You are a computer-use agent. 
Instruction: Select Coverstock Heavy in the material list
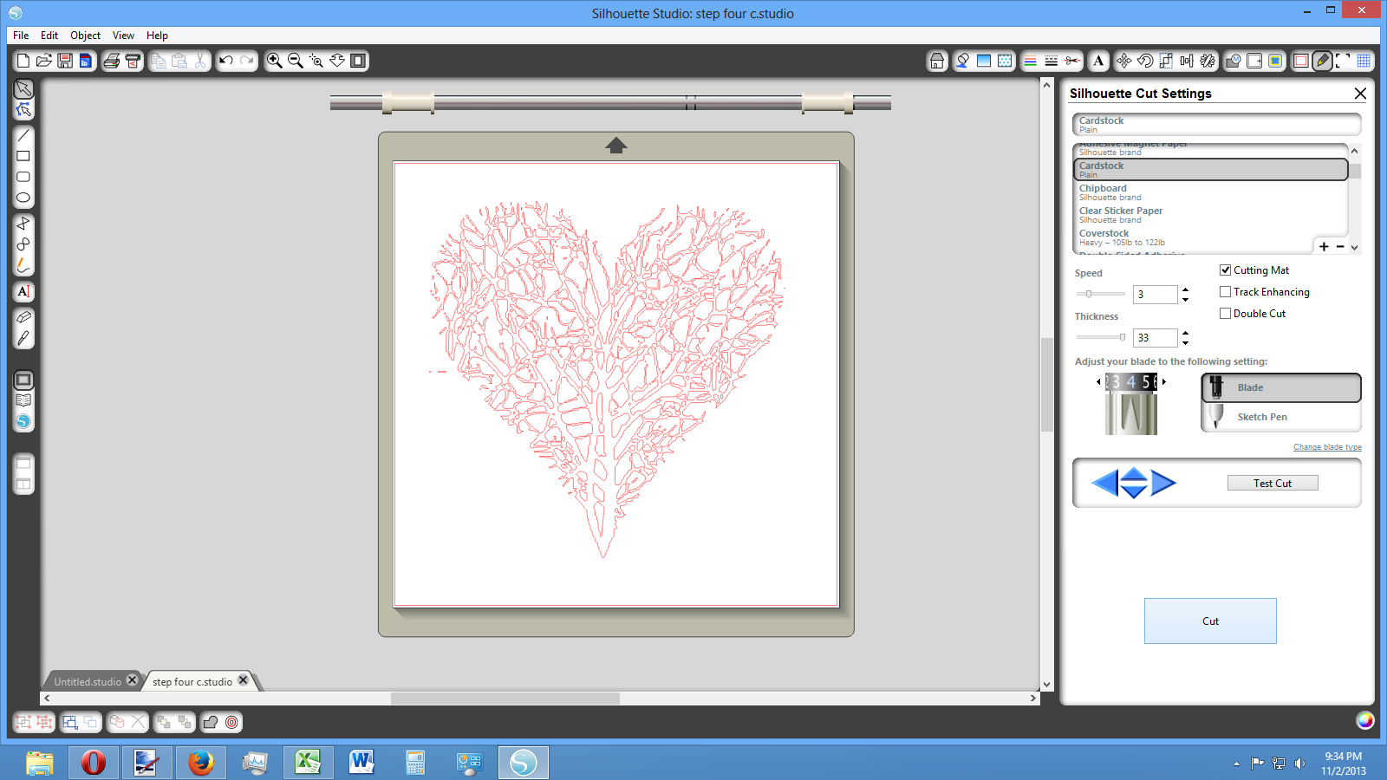(1210, 237)
